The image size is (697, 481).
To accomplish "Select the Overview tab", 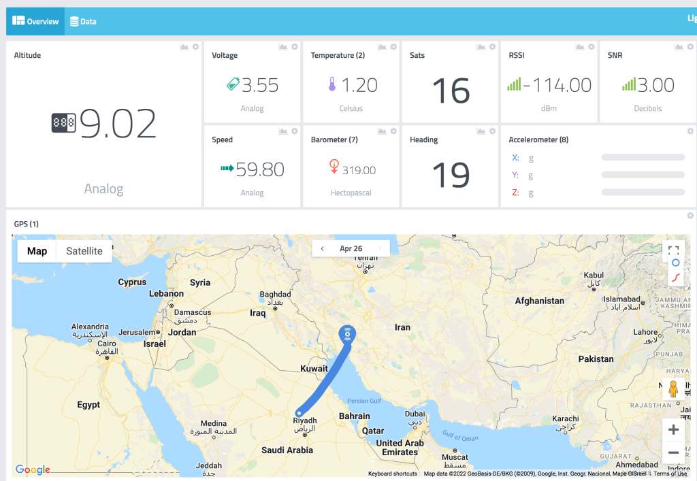I will pyautogui.click(x=36, y=22).
